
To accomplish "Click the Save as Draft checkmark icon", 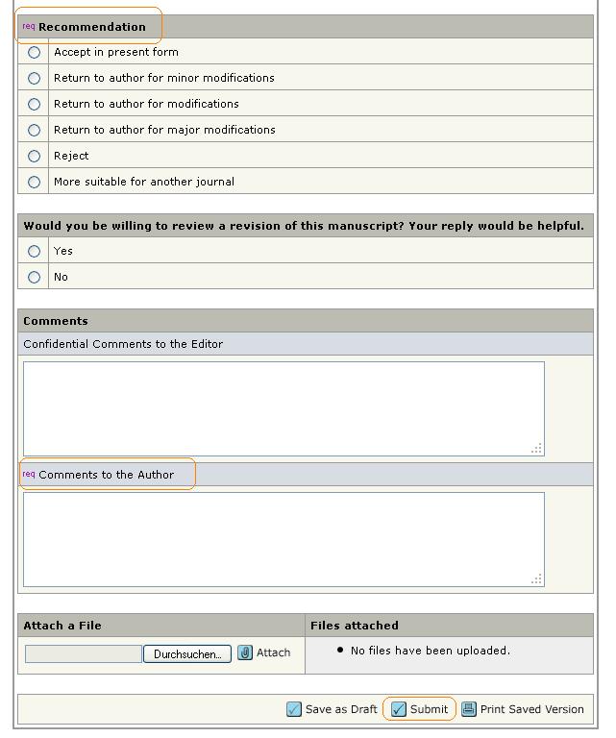I will pyautogui.click(x=294, y=709).
